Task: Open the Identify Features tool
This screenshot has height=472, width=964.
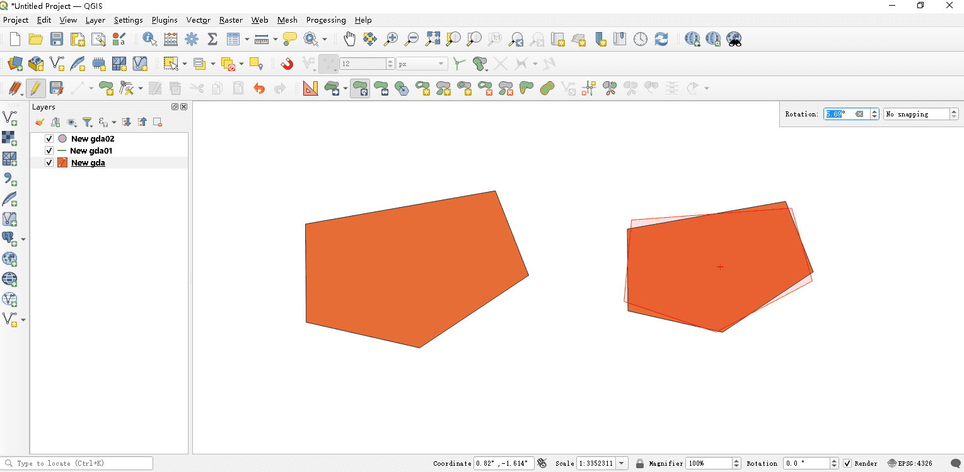Action: pos(150,39)
